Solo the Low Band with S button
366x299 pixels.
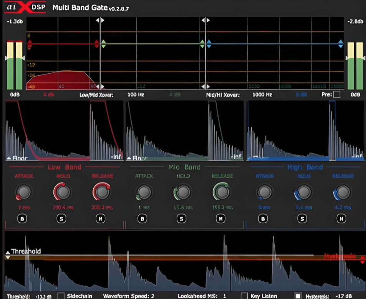coord(61,219)
